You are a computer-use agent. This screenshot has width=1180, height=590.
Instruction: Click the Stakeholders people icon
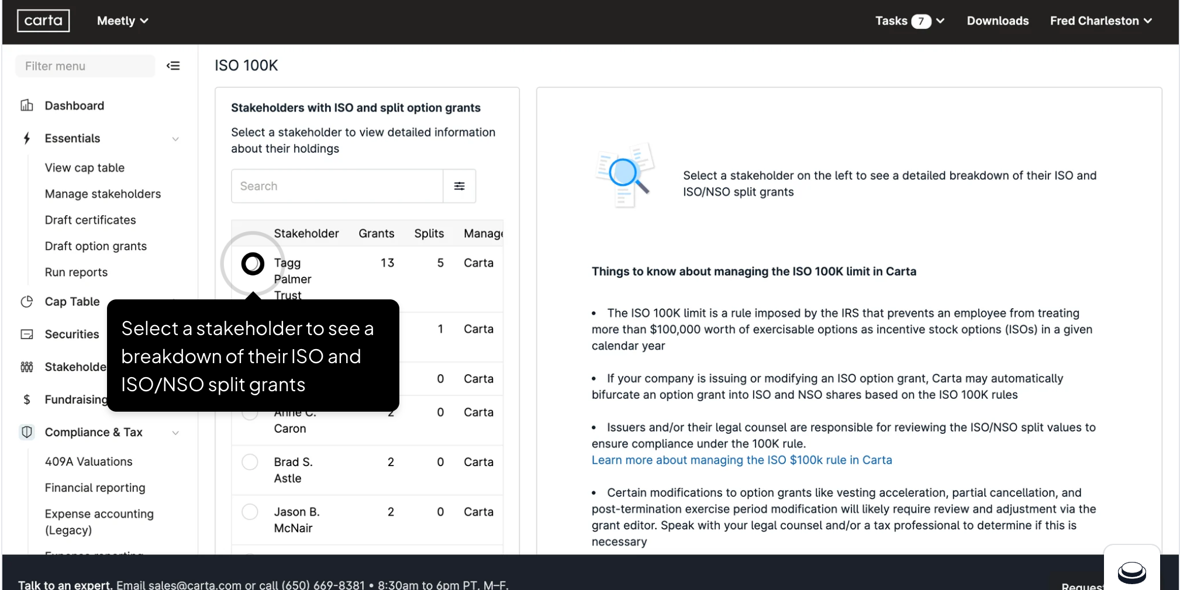(x=27, y=367)
